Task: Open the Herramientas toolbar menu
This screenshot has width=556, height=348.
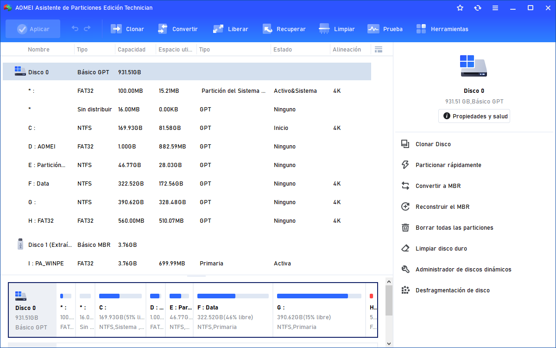Action: (x=442, y=29)
